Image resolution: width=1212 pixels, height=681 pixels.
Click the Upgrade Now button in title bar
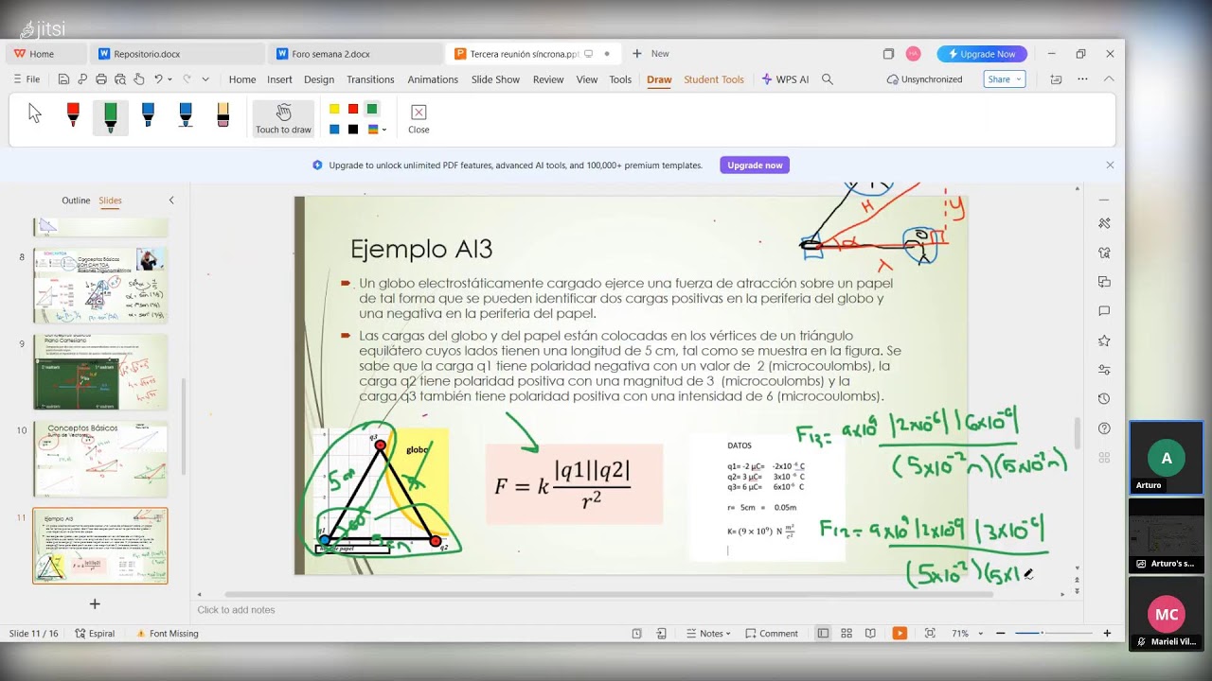[x=982, y=54]
